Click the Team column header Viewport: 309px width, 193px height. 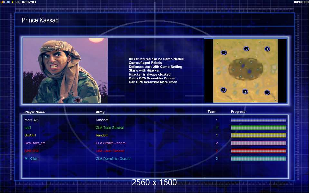tap(212, 112)
